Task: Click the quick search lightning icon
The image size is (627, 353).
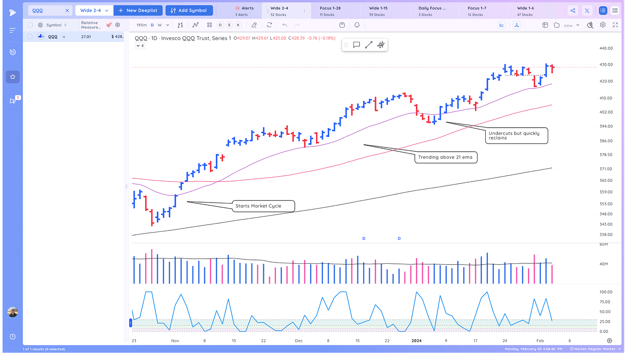Action: pyautogui.click(x=590, y=25)
